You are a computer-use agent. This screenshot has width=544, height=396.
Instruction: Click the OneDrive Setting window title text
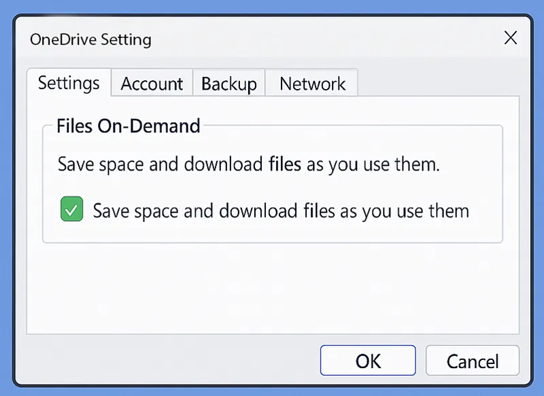click(90, 39)
